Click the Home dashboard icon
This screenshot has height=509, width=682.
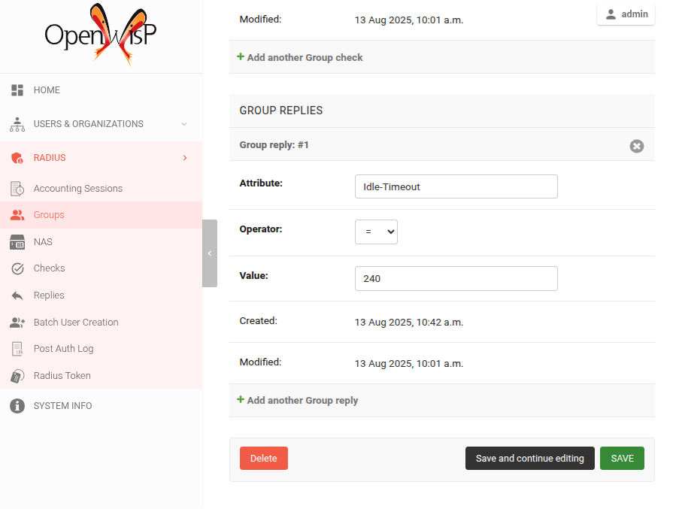(17, 90)
